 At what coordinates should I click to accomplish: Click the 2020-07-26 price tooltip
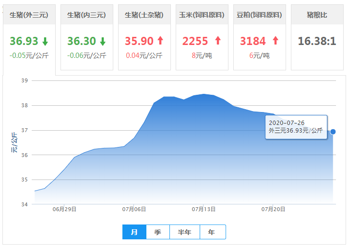[x=296, y=127]
